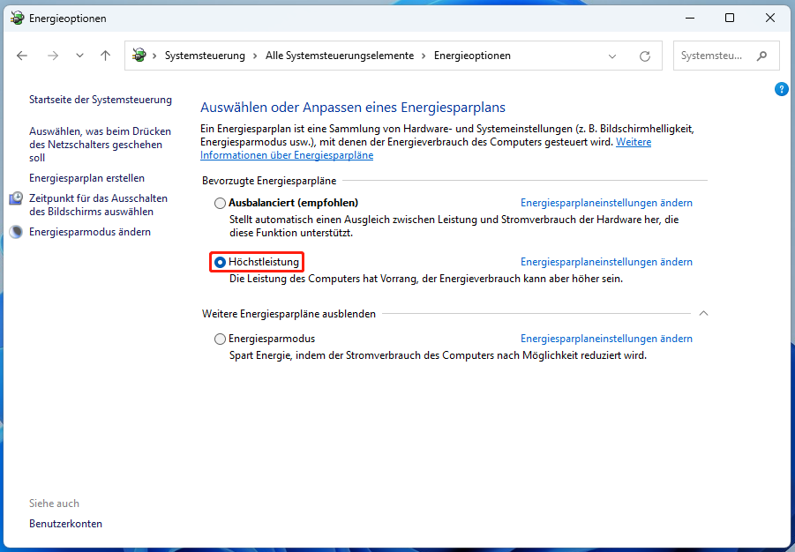Change plan settings for Ausbalanciert

point(606,203)
